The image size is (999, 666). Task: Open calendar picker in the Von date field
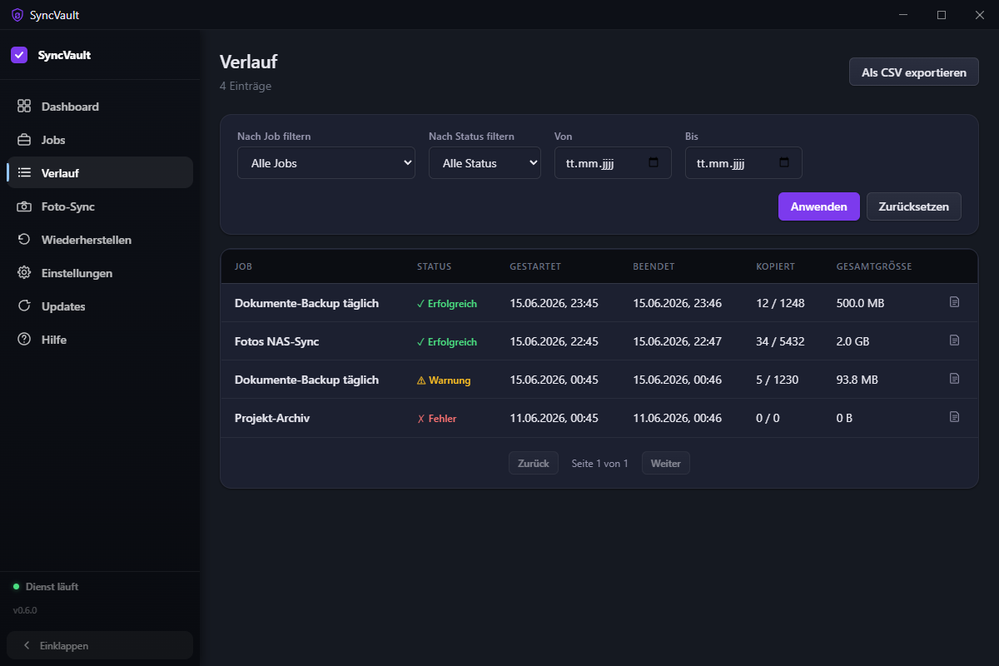tap(654, 163)
